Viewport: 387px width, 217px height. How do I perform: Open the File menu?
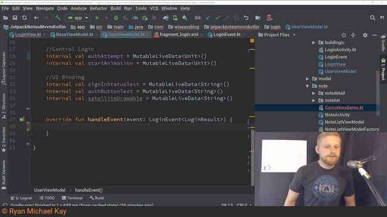tap(5, 8)
